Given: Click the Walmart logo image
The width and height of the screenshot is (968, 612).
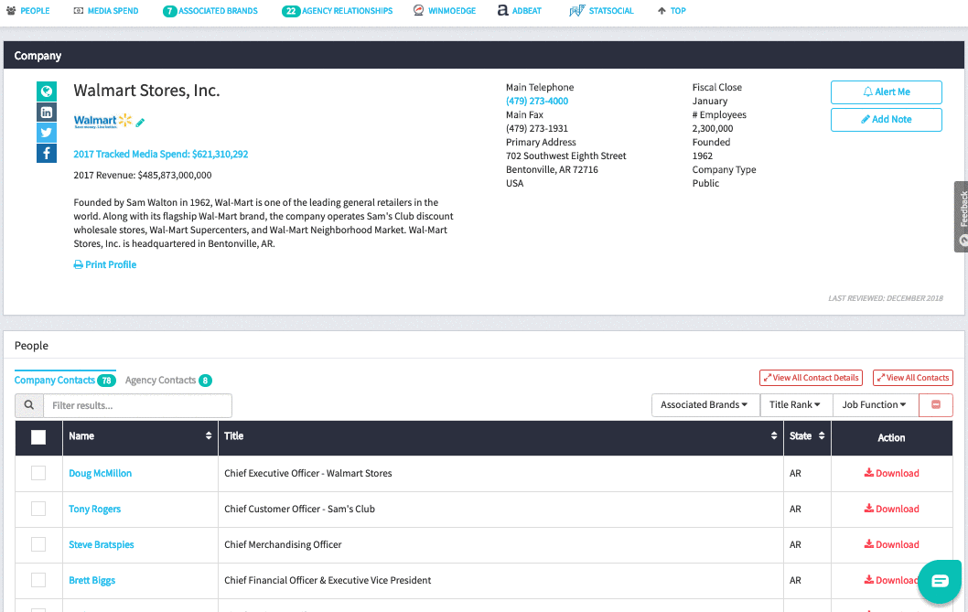Looking at the screenshot, I should pos(103,121).
